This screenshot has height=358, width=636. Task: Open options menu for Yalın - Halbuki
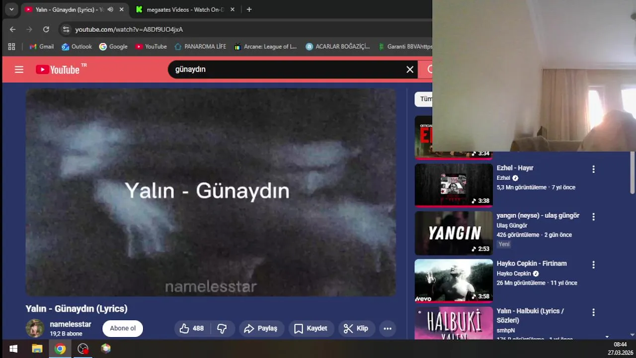pyautogui.click(x=593, y=312)
